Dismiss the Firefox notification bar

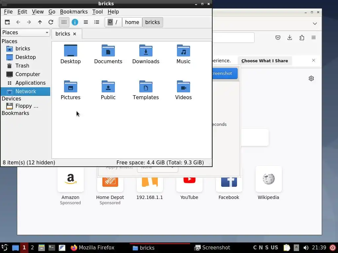coord(314,61)
